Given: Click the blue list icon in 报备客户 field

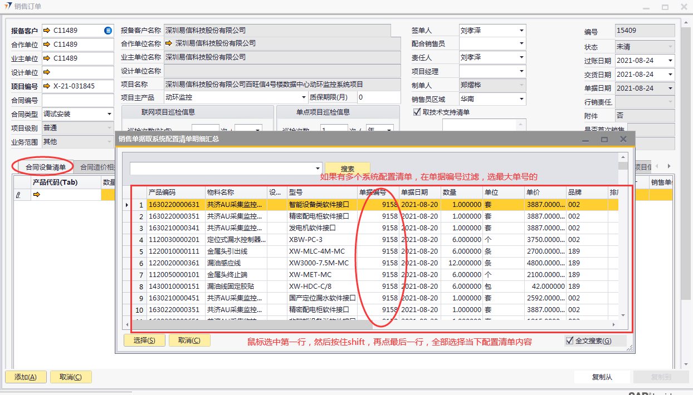Looking at the screenshot, I should click(108, 31).
